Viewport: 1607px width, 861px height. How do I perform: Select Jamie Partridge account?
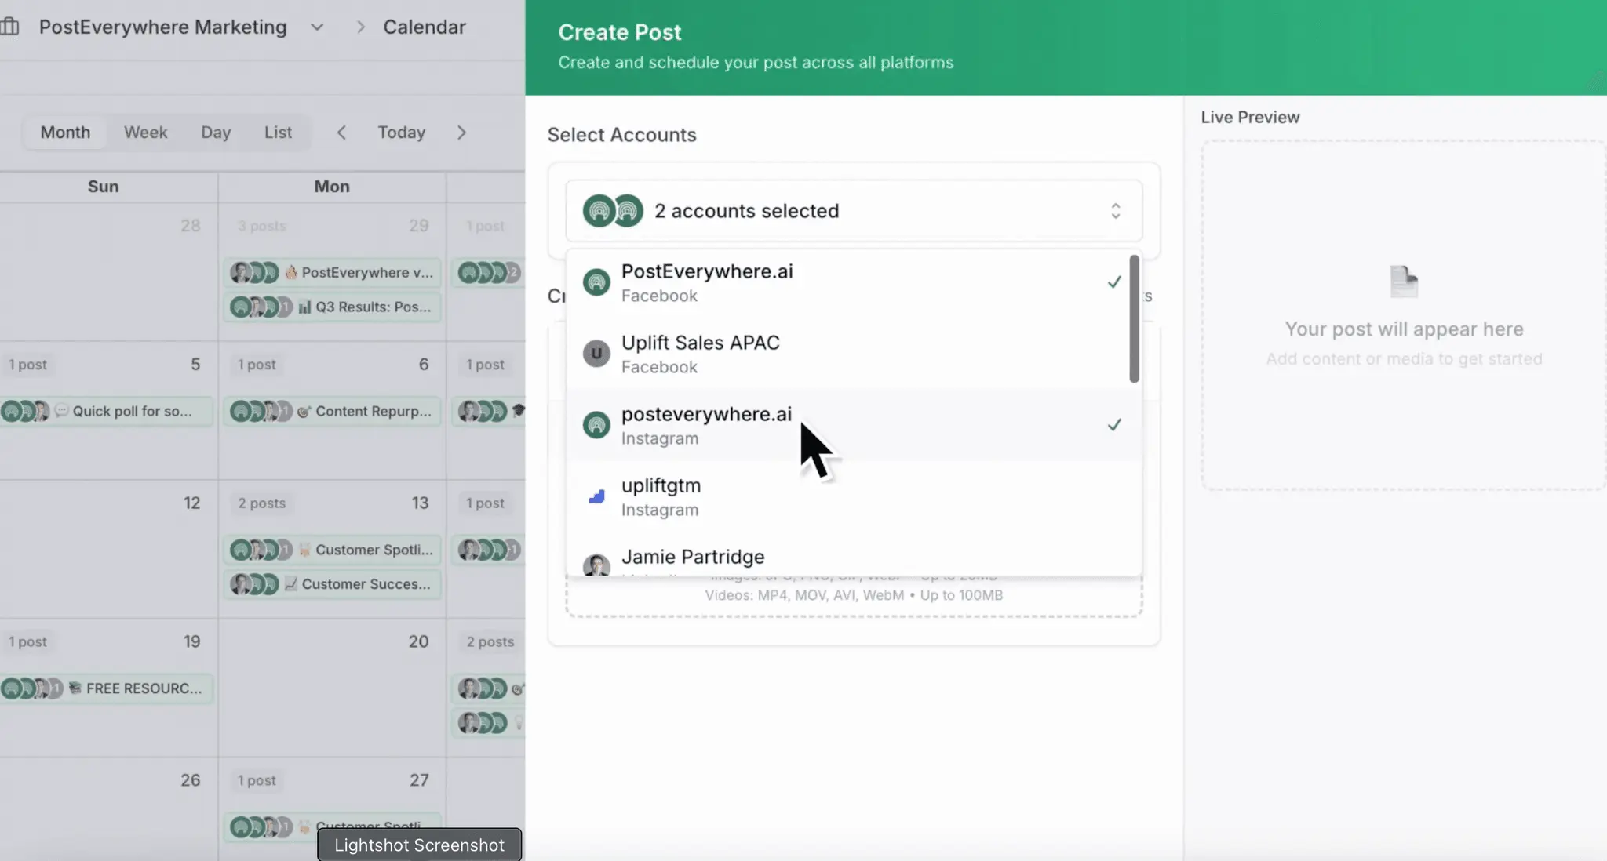click(x=848, y=558)
